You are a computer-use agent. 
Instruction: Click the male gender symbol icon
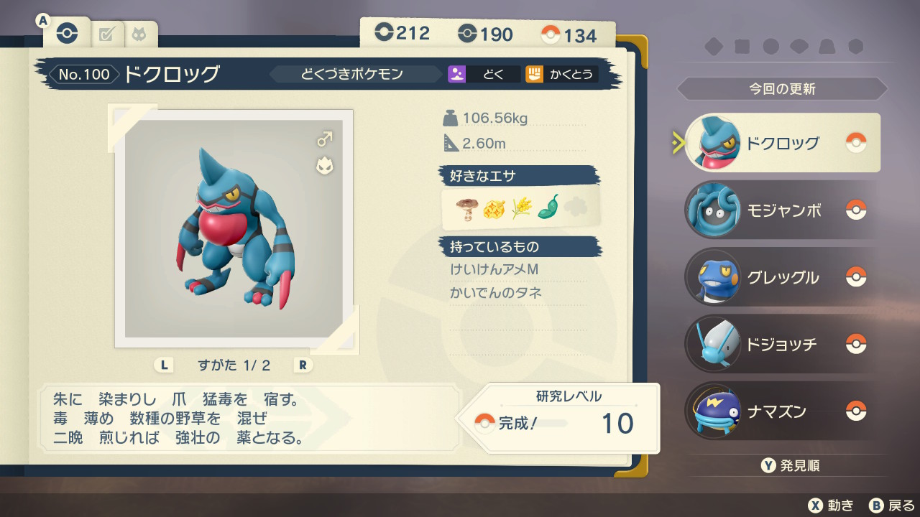(325, 138)
